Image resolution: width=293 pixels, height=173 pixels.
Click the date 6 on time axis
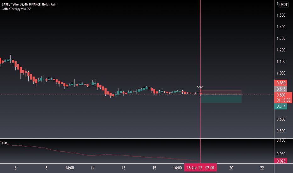tap(15, 168)
